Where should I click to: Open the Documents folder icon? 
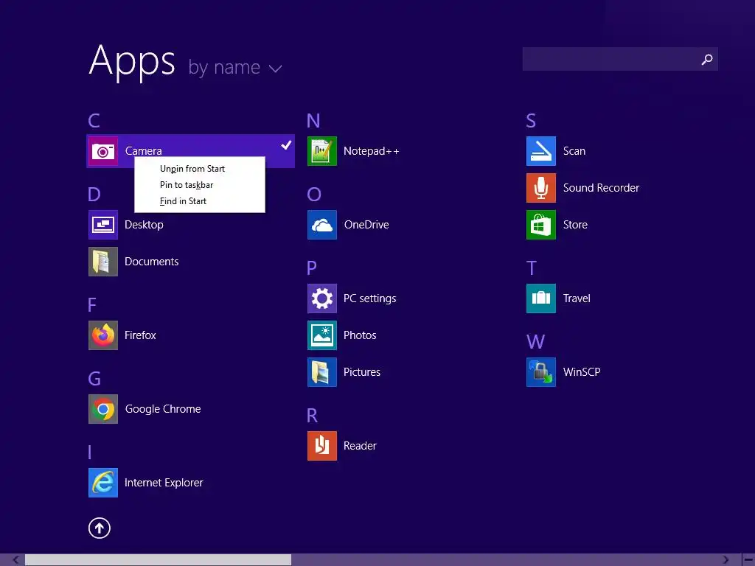103,262
